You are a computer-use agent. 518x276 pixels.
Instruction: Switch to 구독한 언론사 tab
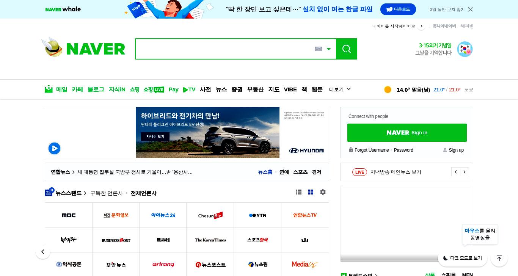[107, 193]
